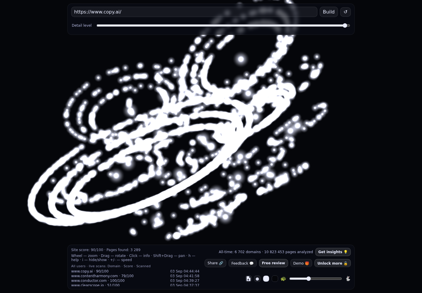Click the Build button

pos(329,12)
